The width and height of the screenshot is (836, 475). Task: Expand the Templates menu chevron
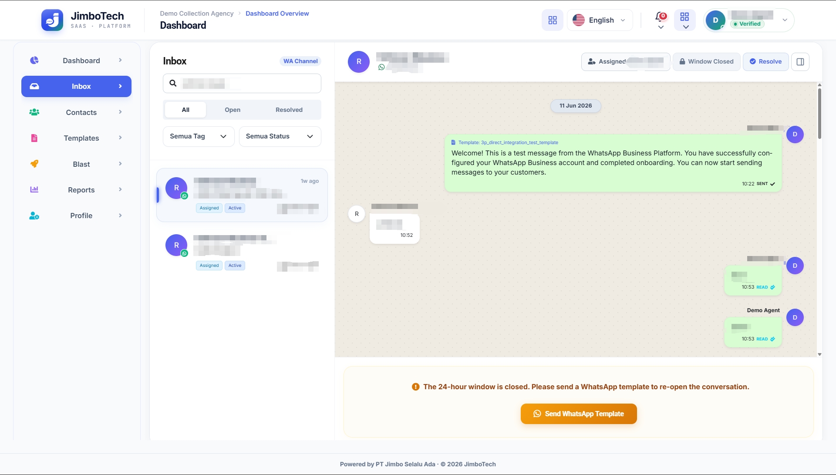pos(120,138)
